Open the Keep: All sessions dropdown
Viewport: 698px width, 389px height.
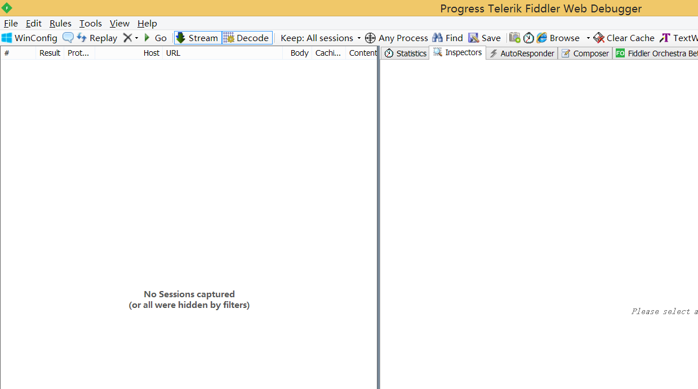[x=321, y=38]
